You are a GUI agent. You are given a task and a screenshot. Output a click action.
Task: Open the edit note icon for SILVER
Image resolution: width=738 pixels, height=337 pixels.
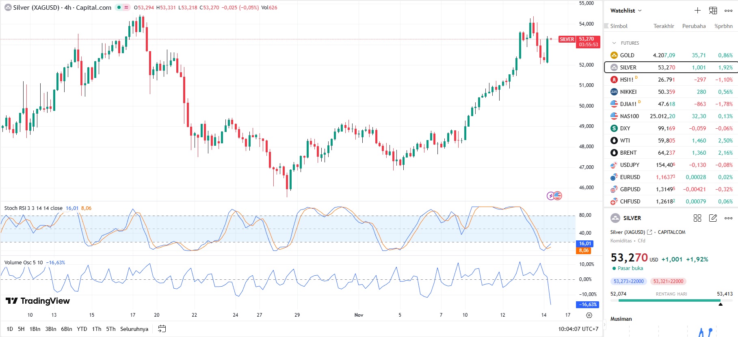[x=713, y=218]
